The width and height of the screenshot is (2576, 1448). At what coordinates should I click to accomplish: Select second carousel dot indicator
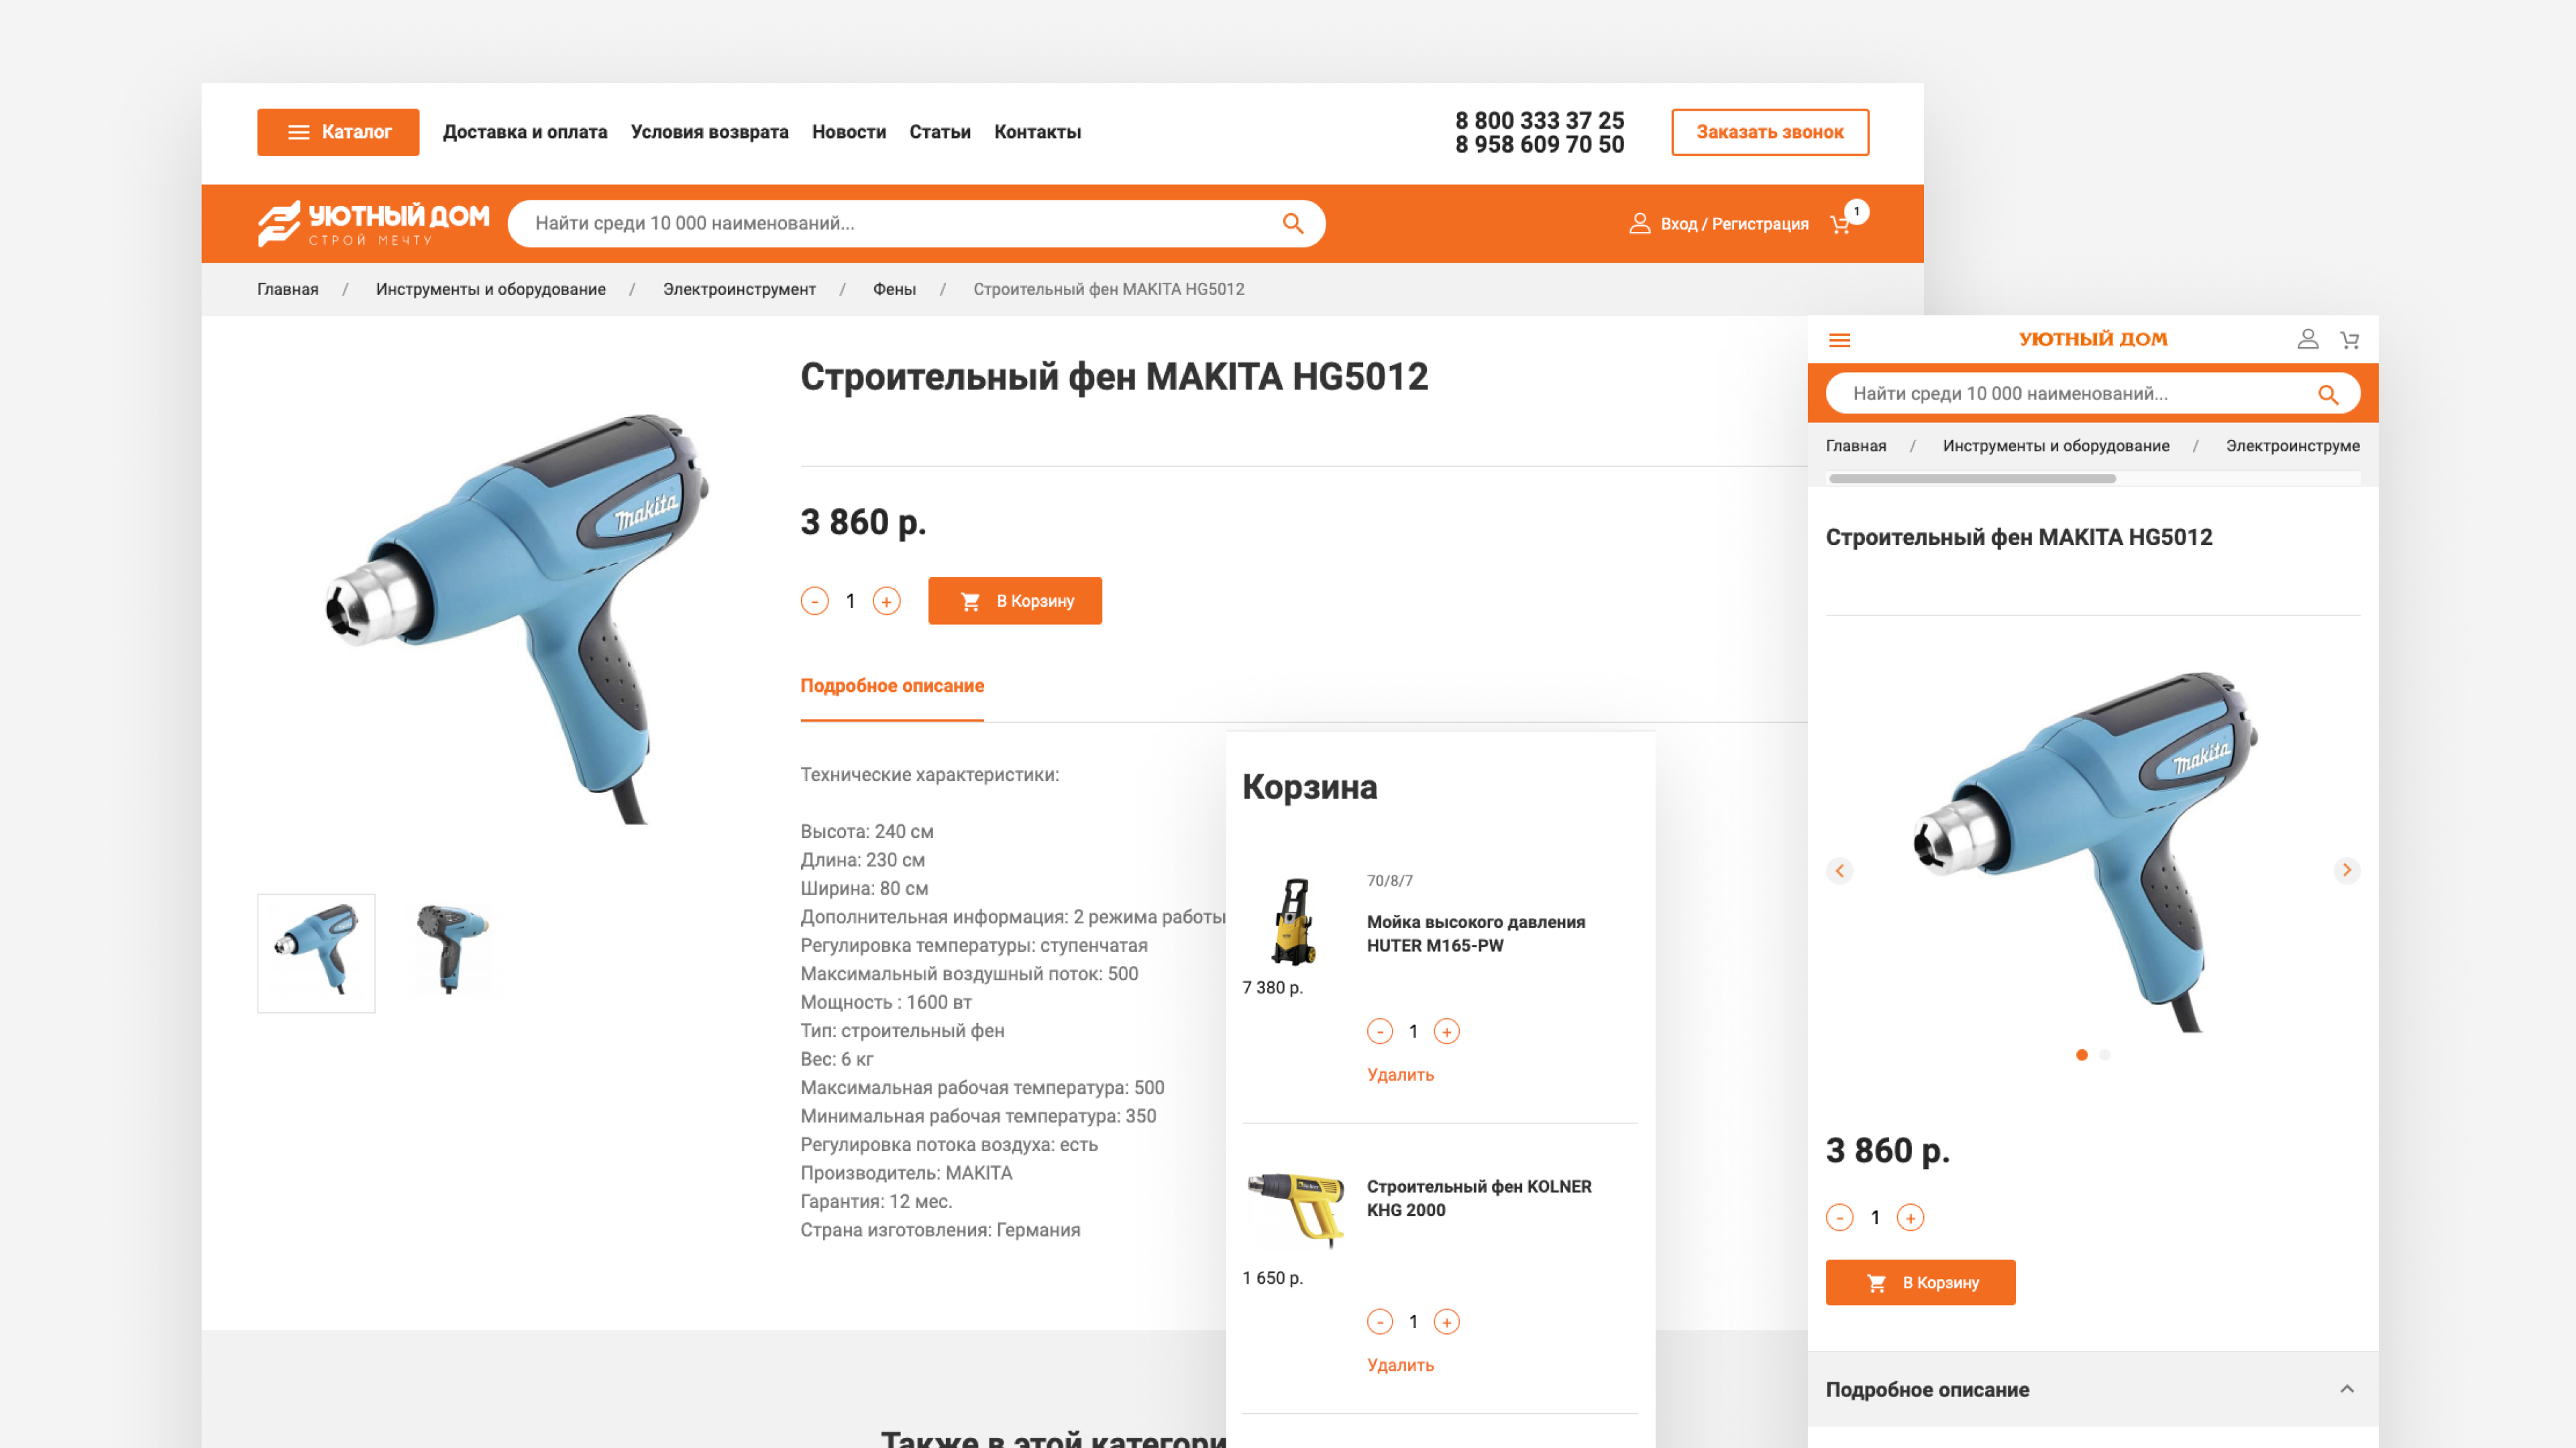coord(2105,1054)
